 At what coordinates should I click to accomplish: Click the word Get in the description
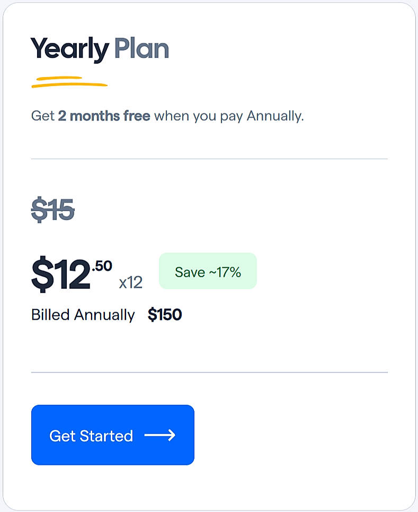coord(42,116)
